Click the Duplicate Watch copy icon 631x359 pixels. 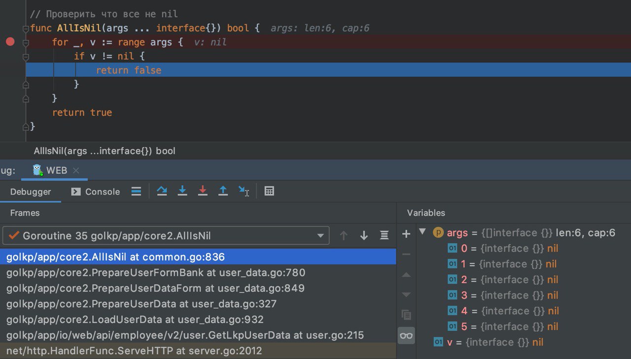coord(406,315)
